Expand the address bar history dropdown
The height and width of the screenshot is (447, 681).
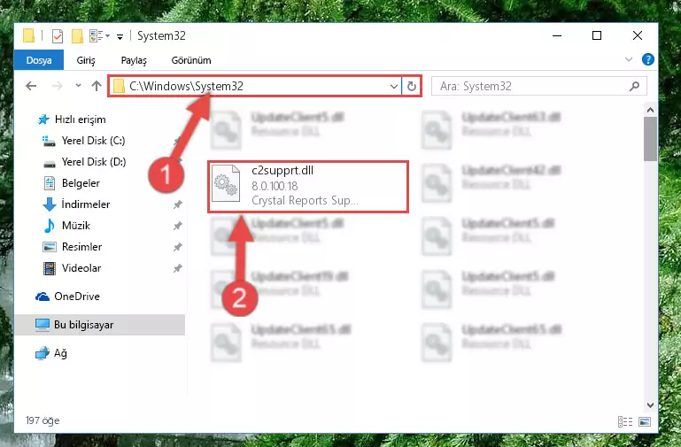pyautogui.click(x=394, y=87)
